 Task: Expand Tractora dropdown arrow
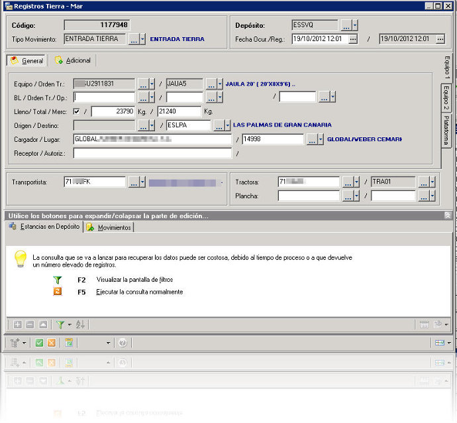(x=356, y=182)
